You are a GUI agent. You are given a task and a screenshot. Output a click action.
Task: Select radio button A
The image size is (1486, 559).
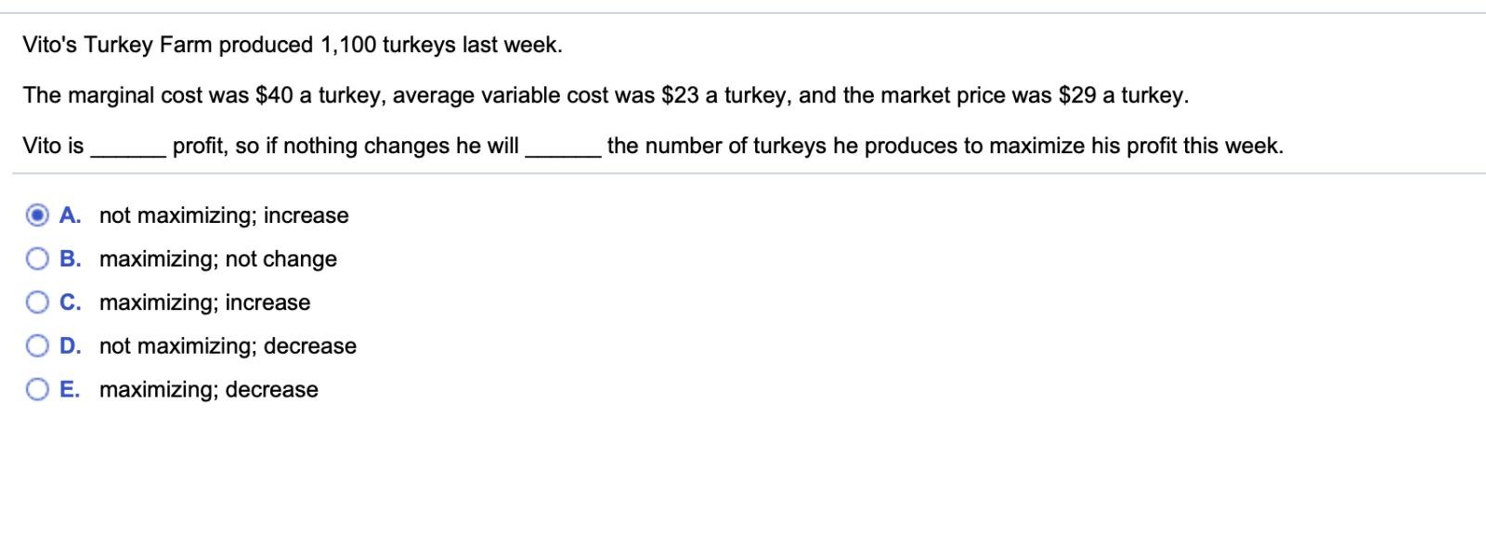(x=37, y=215)
